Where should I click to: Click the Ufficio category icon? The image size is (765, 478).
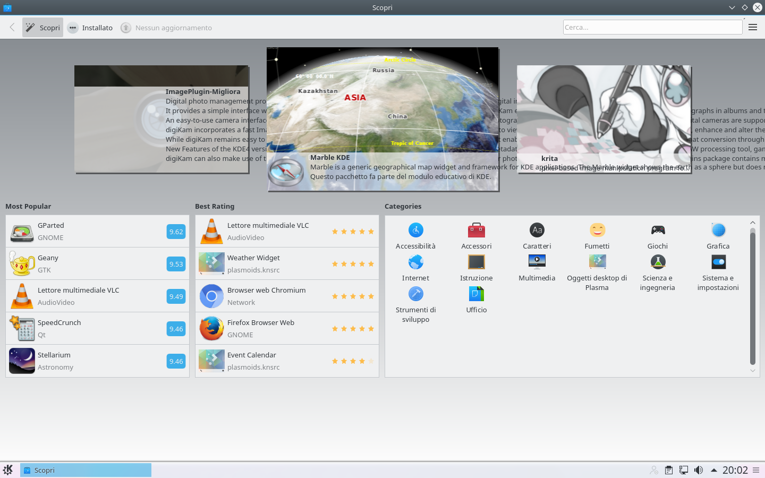(476, 294)
